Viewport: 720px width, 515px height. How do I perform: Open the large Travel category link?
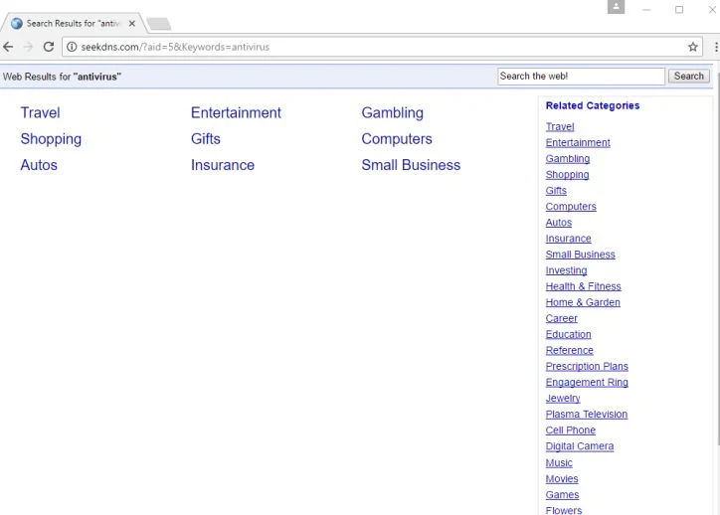pyautogui.click(x=40, y=113)
